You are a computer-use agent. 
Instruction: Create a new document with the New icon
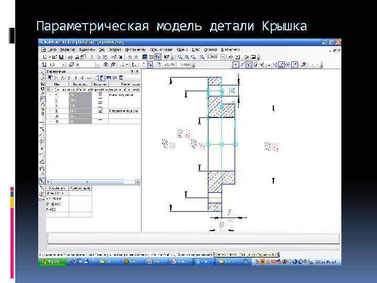(45, 57)
